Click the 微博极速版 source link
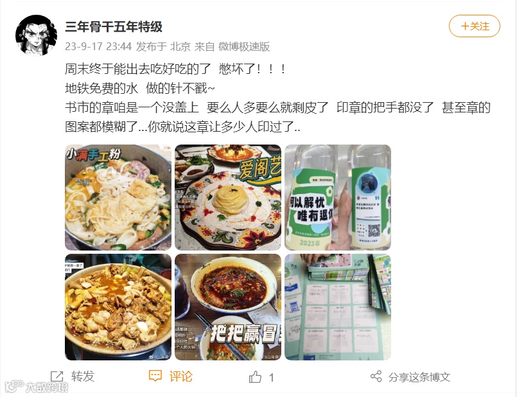Screen dimensions: 517x397 (244, 46)
